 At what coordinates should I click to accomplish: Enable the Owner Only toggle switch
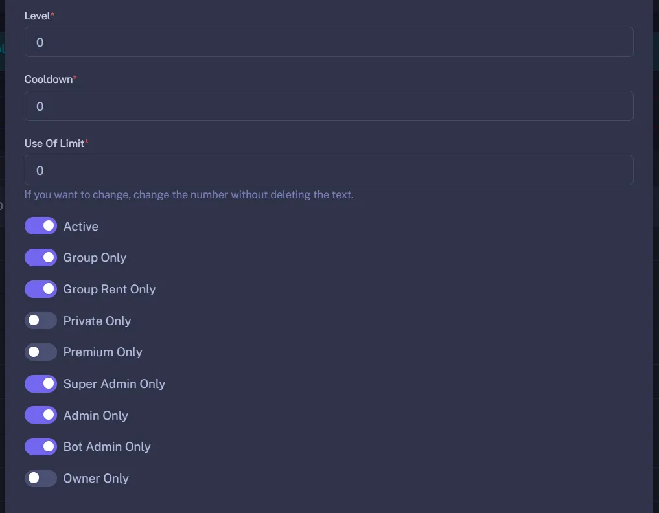40,478
